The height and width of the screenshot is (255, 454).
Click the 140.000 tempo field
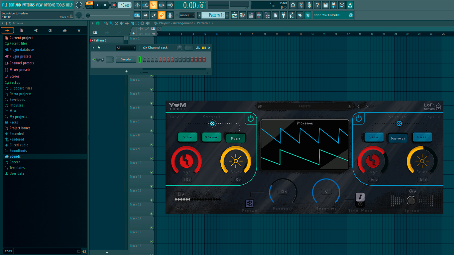point(125,5)
